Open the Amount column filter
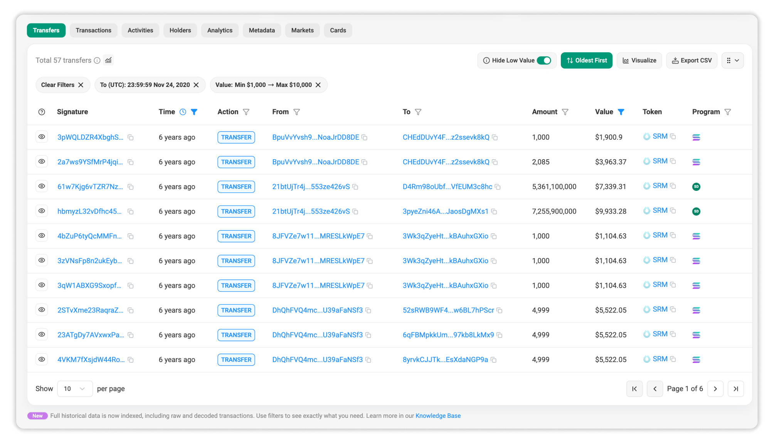774x444 pixels. tap(565, 112)
